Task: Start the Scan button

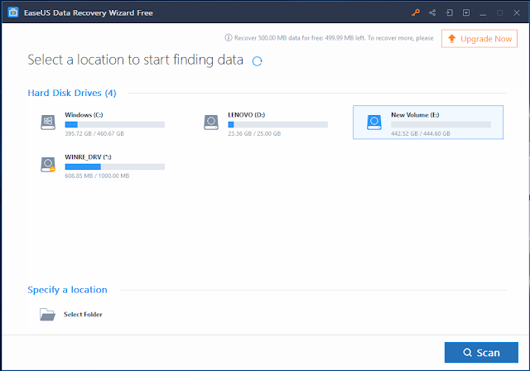Action: pyautogui.click(x=481, y=353)
